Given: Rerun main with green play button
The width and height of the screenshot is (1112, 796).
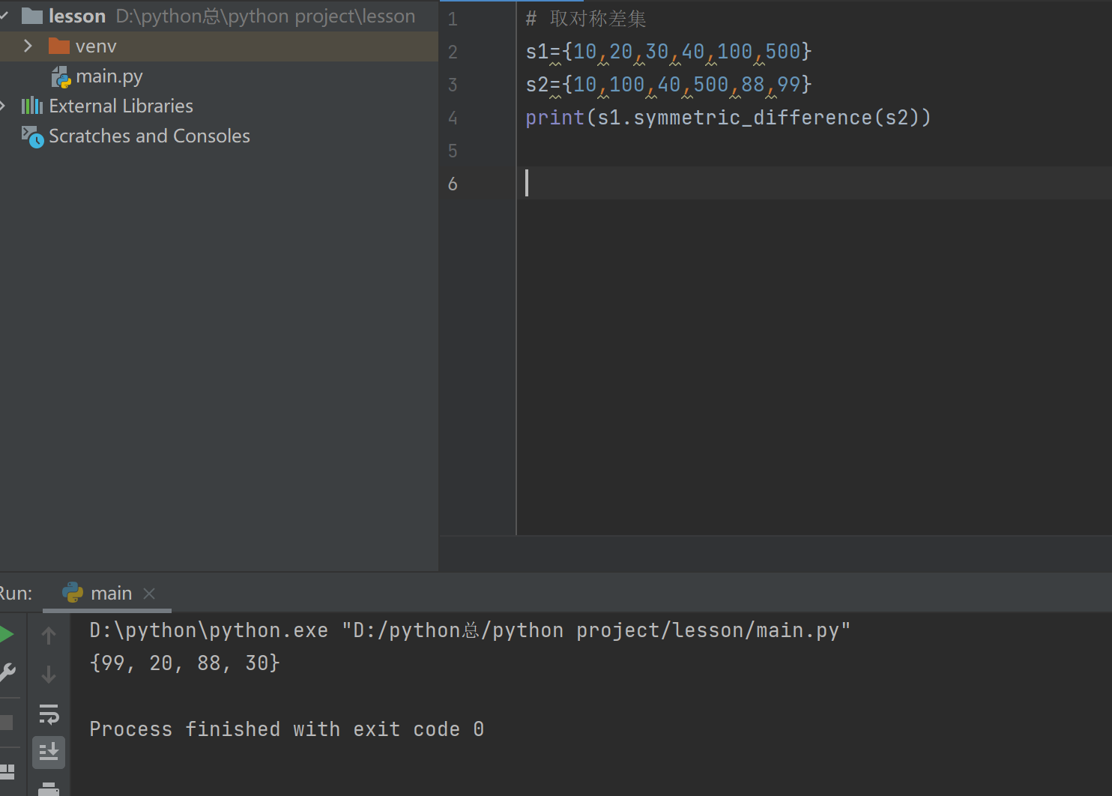Looking at the screenshot, I should [x=6, y=634].
